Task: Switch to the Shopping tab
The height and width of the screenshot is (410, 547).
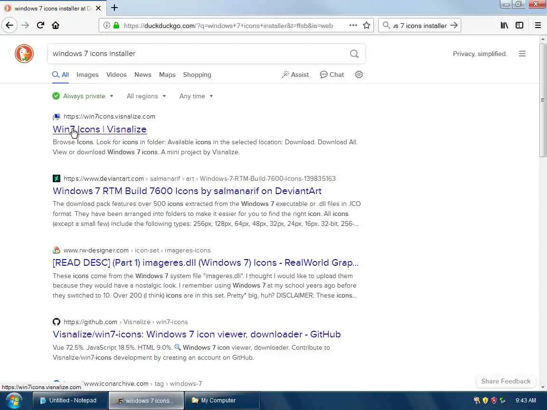Action: [197, 75]
